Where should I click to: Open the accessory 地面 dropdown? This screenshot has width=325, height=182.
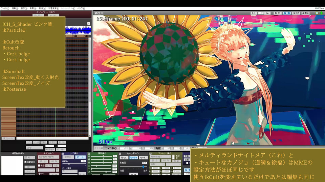(157, 164)
